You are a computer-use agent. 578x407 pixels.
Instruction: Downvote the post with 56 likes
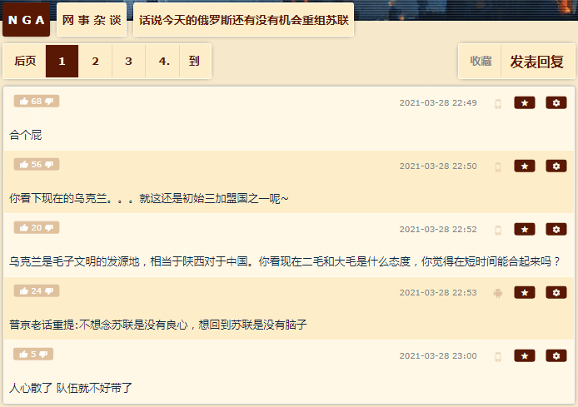click(x=49, y=165)
